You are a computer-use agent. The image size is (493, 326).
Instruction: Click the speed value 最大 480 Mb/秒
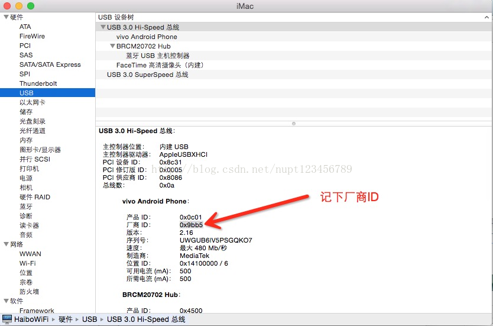coord(203,248)
